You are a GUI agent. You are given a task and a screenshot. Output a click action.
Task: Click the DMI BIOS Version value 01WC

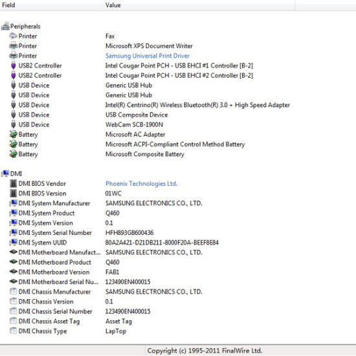click(x=113, y=194)
